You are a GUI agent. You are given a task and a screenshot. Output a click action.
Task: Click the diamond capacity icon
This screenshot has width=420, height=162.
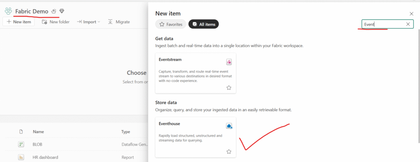point(62,11)
